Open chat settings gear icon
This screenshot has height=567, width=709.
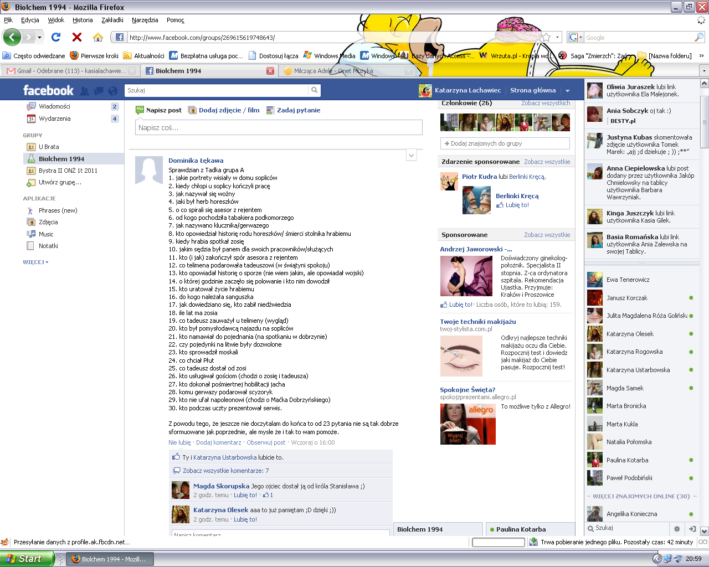(x=676, y=529)
